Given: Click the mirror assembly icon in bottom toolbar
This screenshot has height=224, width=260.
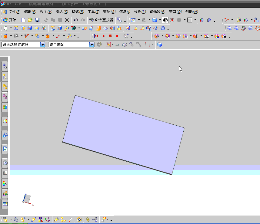Looking at the screenshot, I should pos(41,219).
